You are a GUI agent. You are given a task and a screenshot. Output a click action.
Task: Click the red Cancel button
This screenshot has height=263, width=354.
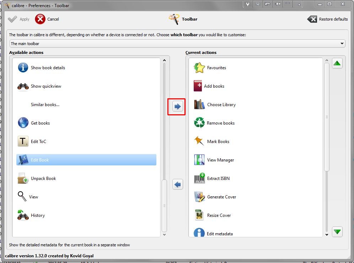47,19
